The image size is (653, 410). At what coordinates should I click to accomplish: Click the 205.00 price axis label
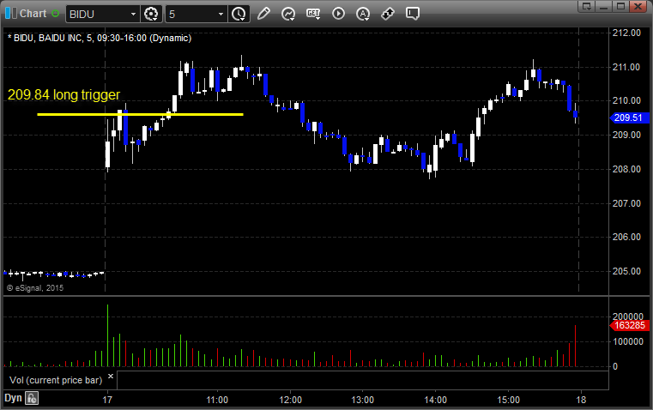[x=626, y=271]
